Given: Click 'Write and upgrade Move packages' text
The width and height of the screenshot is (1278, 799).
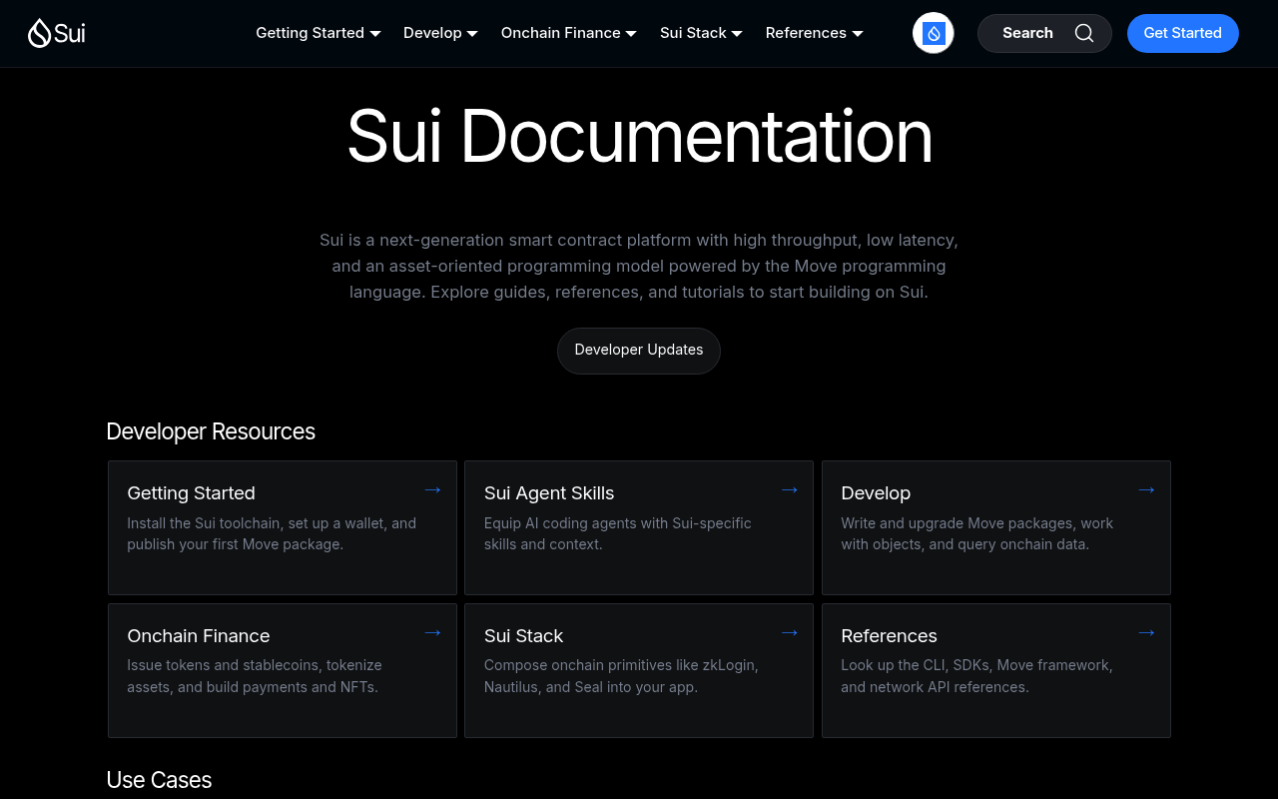Looking at the screenshot, I should tap(976, 534).
